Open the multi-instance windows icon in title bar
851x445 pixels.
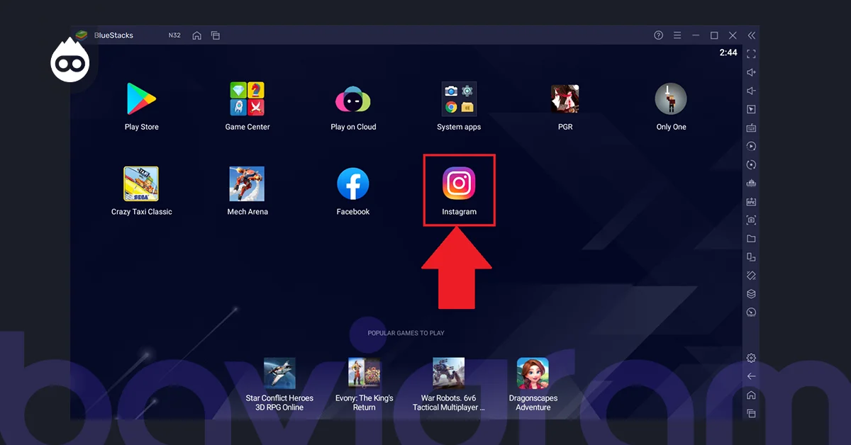pyautogui.click(x=216, y=35)
